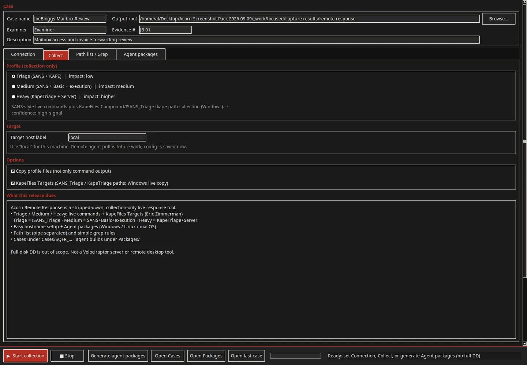
Task: Click 'Path list (pipe-separated)' bullet line
Action: coord(63,233)
